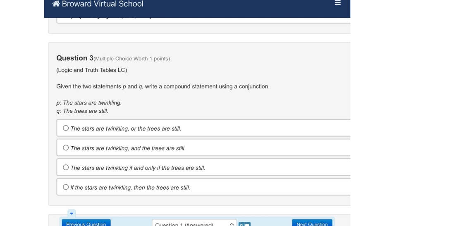Open the Question 1 (Answered) dropdown
Viewport: 454px width, 226px height.
click(194, 224)
